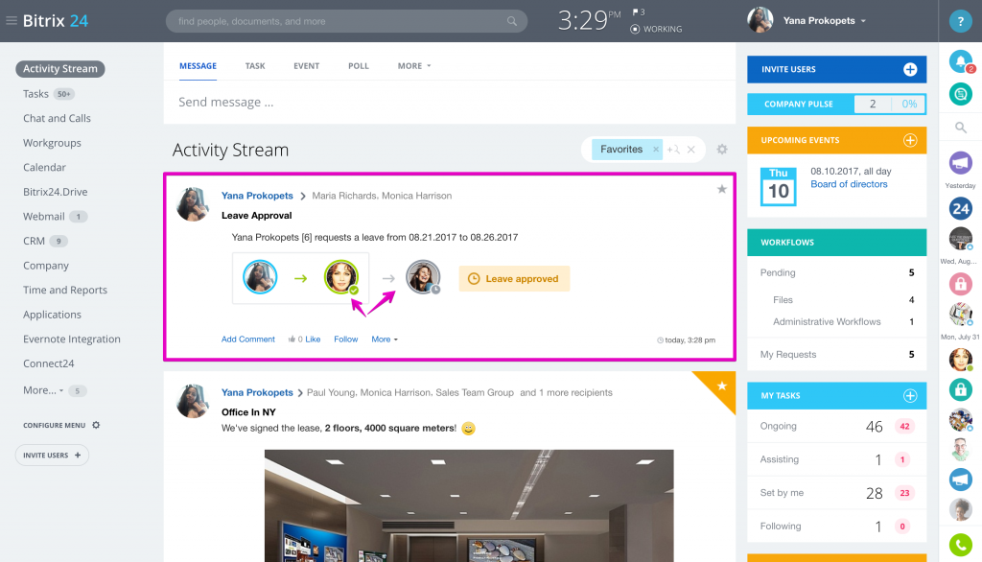Open the Company Pulse panel

836,104
